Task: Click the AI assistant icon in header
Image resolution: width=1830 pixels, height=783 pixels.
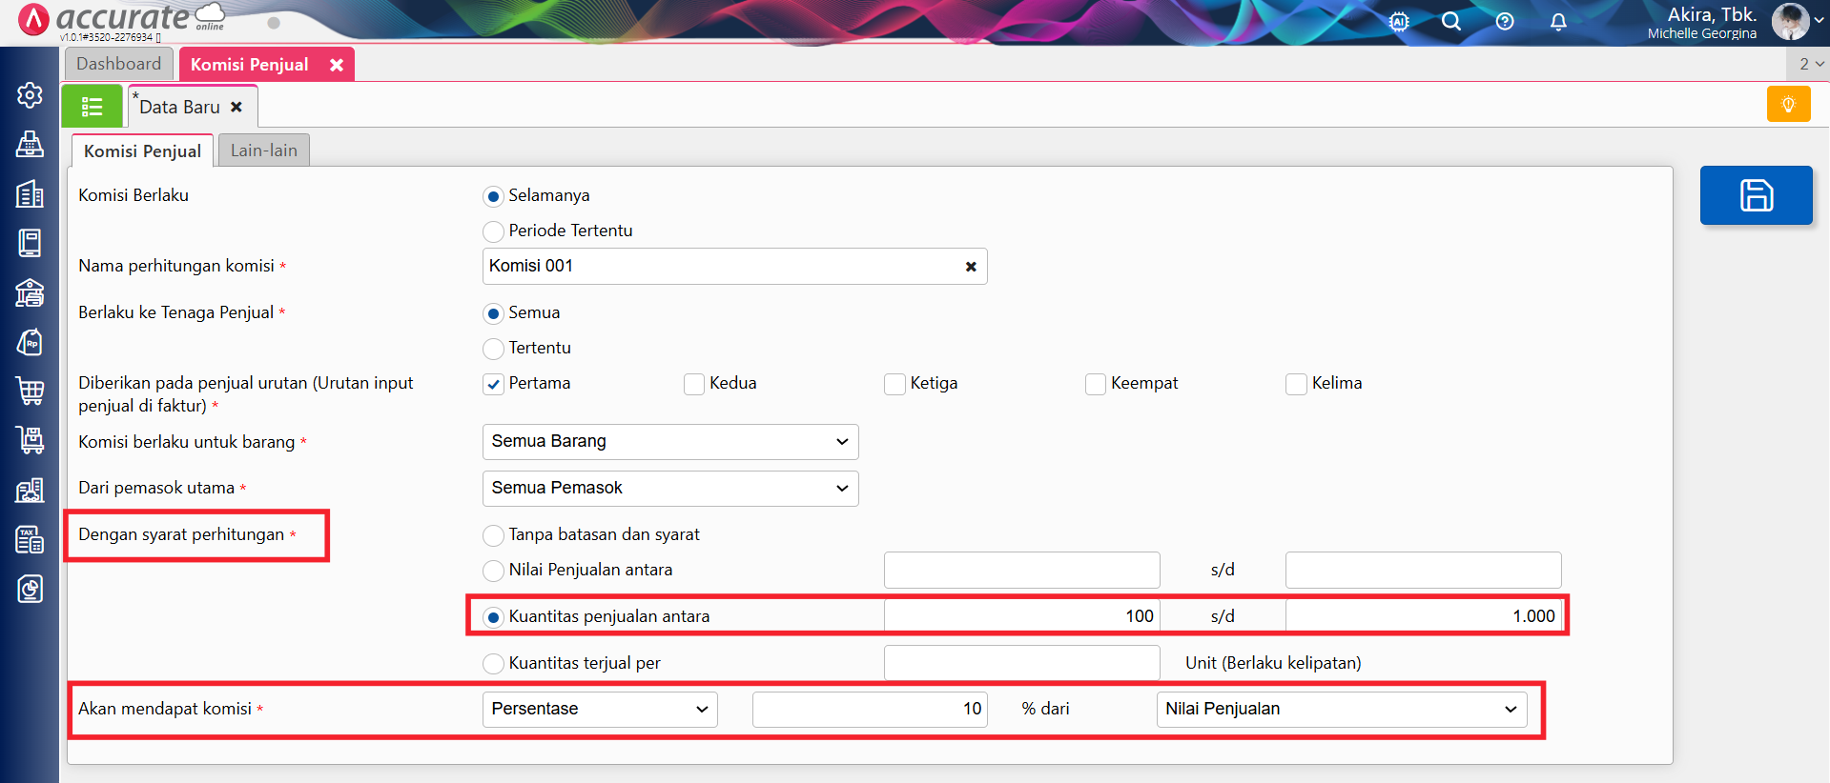Action: 1399,22
